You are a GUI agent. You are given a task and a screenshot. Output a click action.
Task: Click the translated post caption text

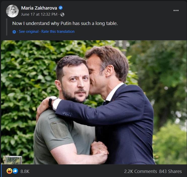coord(65,23)
